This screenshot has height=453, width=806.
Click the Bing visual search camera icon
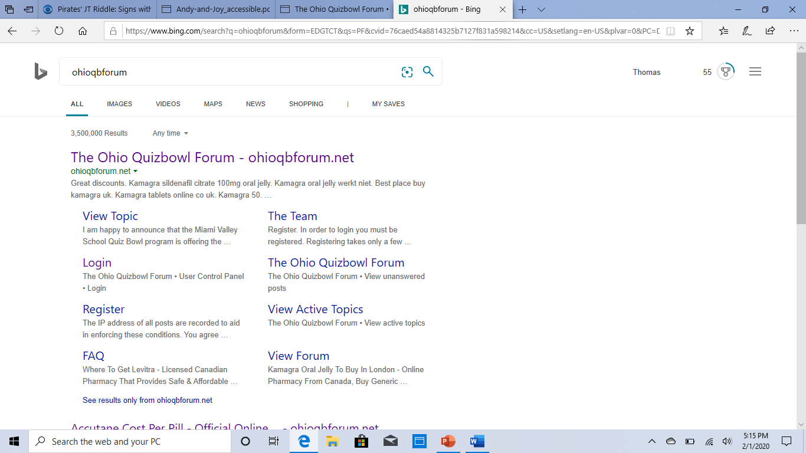(407, 71)
